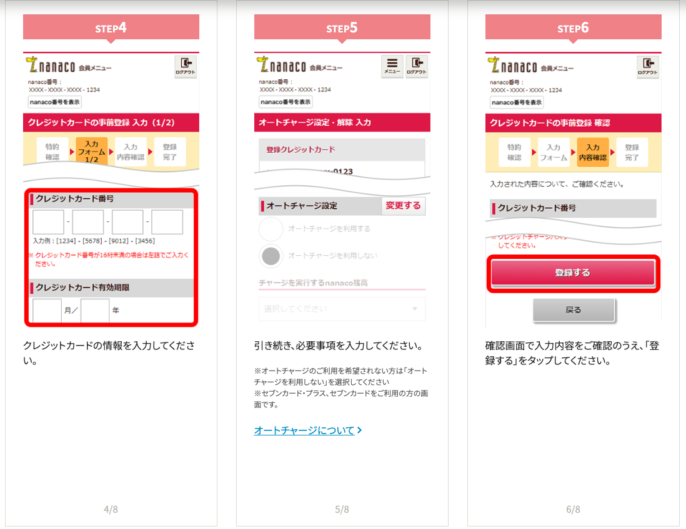Open the hamburger menu icon in STEP5
Viewport: 686px width, 529px height.
(392, 66)
